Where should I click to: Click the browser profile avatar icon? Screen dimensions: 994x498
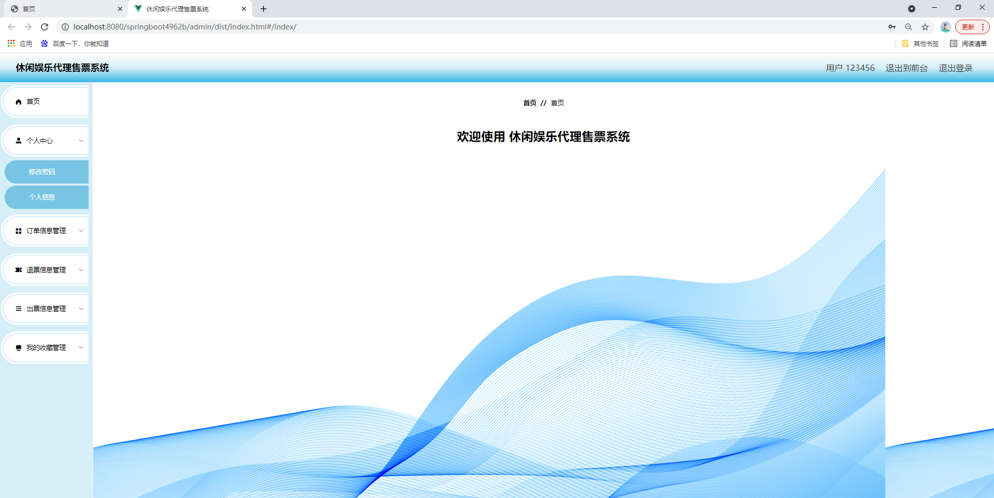click(945, 27)
